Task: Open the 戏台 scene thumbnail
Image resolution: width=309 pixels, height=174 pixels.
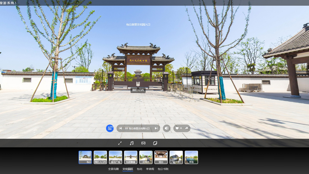Action: pos(161,157)
